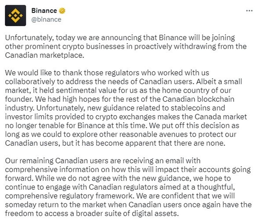Screen dimensions: 260x222
Task: Click the line starting "forward. While we do not agree"
Action: point(118,178)
